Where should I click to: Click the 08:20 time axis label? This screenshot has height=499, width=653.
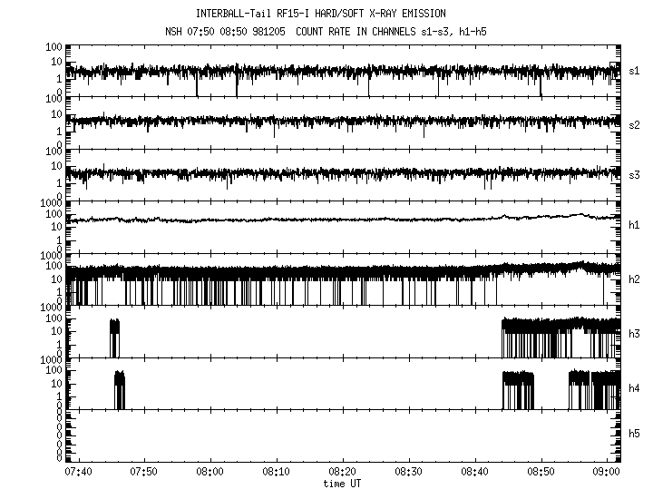[x=343, y=472]
